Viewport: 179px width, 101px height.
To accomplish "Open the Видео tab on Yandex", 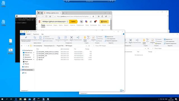I will click(55, 25).
